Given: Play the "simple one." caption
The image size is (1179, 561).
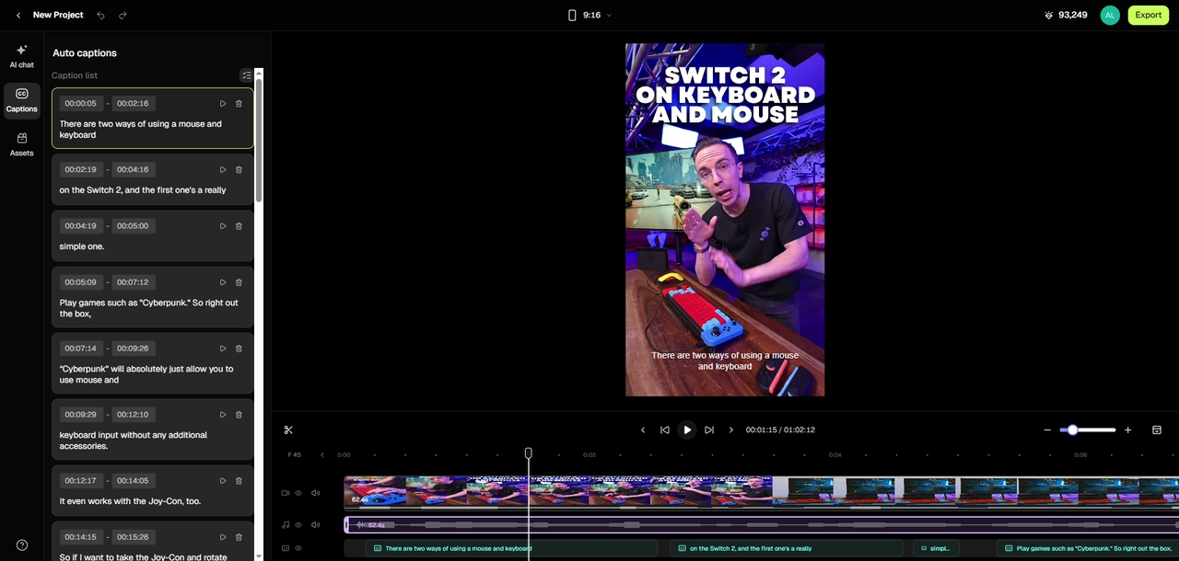Looking at the screenshot, I should click(x=223, y=226).
